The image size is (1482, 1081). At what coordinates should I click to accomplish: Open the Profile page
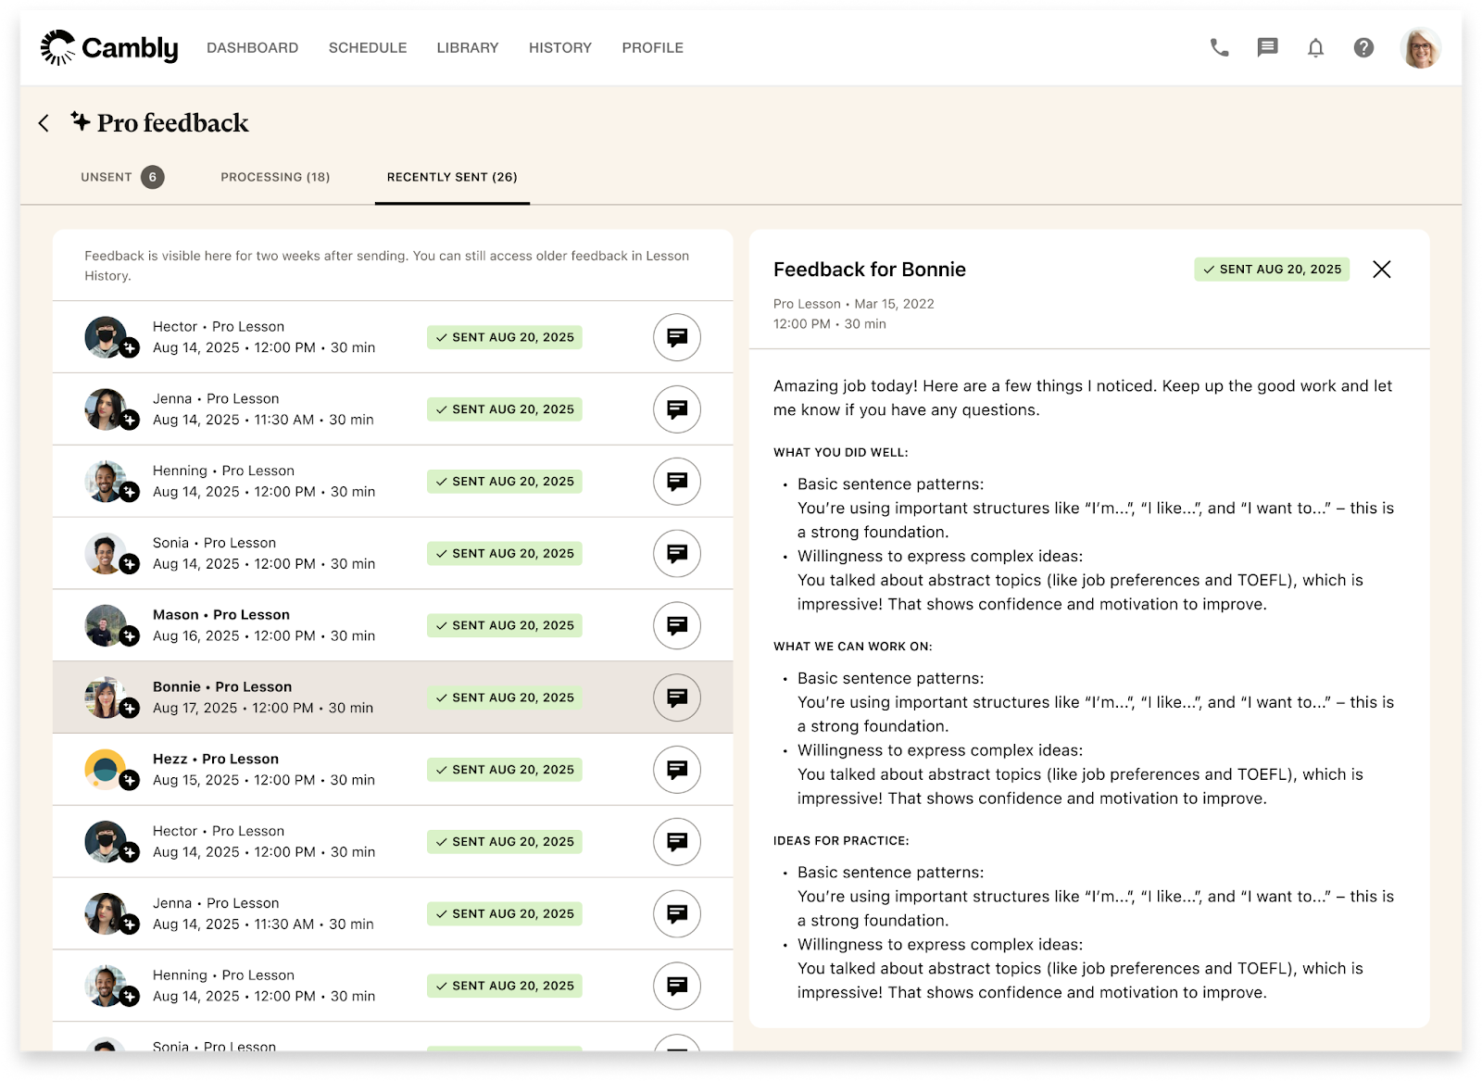pos(653,48)
